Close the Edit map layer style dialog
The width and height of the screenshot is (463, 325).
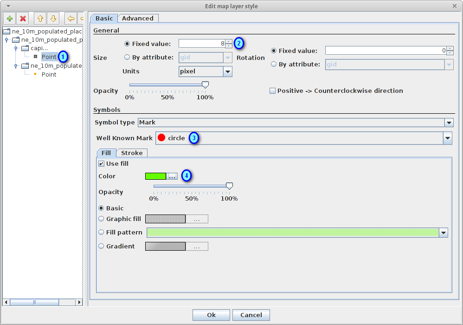pos(455,6)
